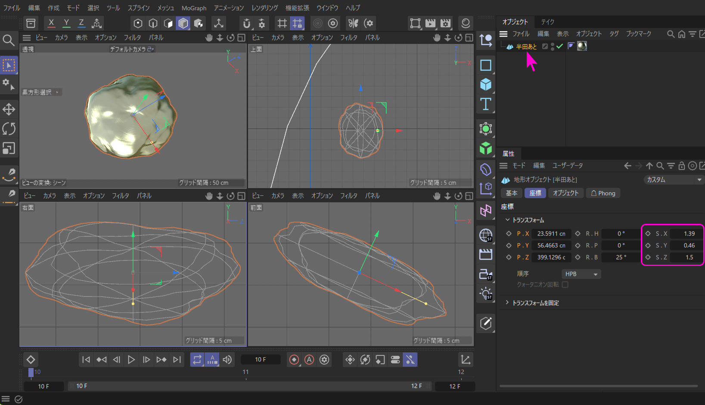Image resolution: width=705 pixels, height=405 pixels.
Task: Click the material sphere tag on 半田あと
Action: point(582,46)
